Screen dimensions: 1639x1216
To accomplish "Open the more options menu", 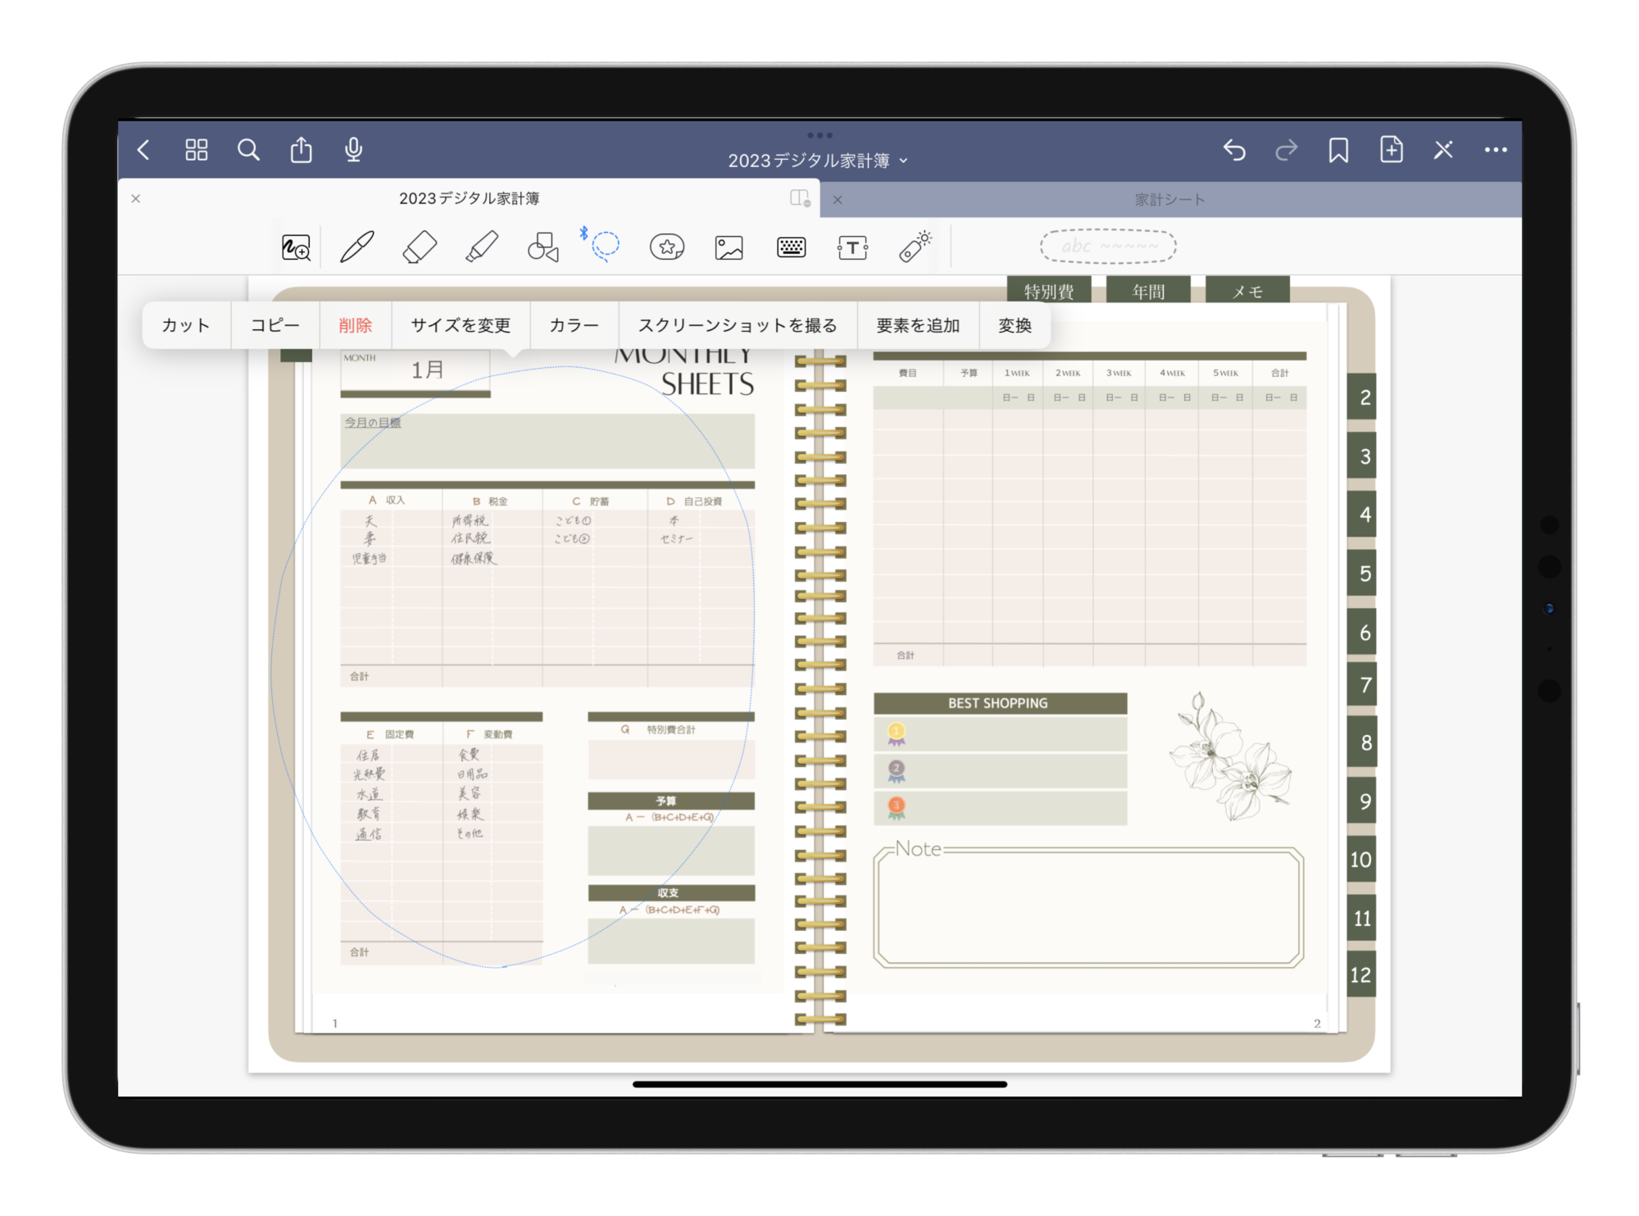I will click(x=1496, y=150).
